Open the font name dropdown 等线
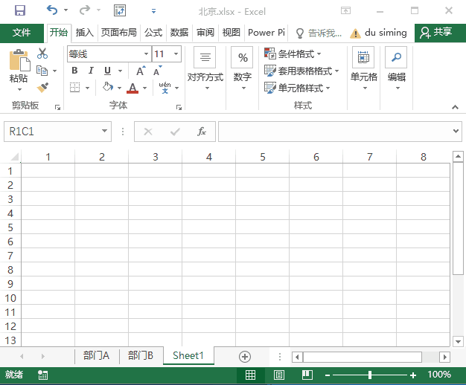Viewport: 466px width, 385px height. (x=146, y=54)
